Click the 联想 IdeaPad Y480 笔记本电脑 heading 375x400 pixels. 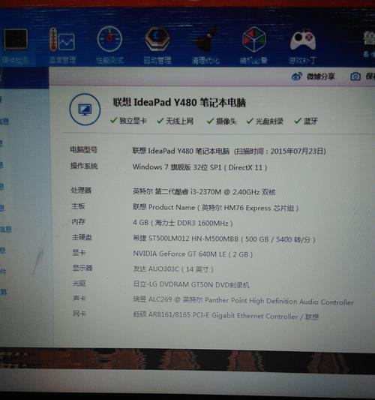point(179,103)
